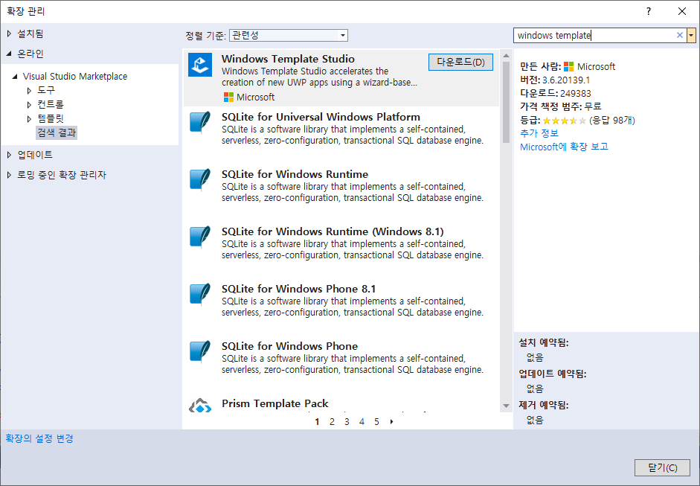Select the Prism Template Pack title
Viewport: 700px width, 486px height.
(275, 403)
